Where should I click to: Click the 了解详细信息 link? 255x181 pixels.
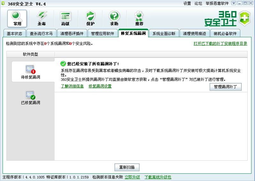pyautogui.click(x=72, y=86)
